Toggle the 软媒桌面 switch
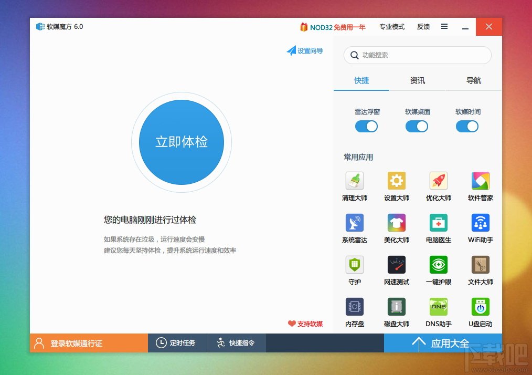532x375 pixels. click(417, 127)
